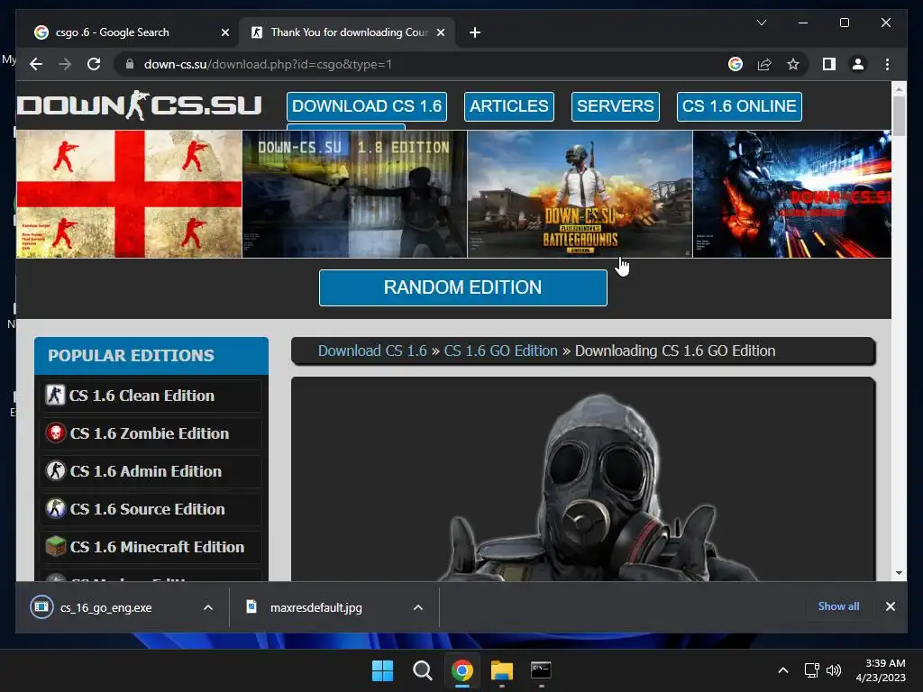Image resolution: width=923 pixels, height=692 pixels.
Task: Click the vertical page scrollbar thumb
Action: point(899,116)
